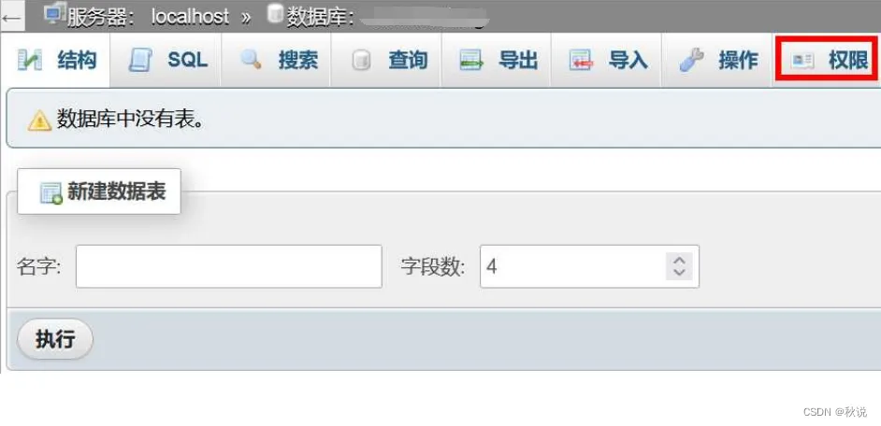Decrease 字段数 with the down arrow
The width and height of the screenshot is (881, 426).
pos(679,272)
